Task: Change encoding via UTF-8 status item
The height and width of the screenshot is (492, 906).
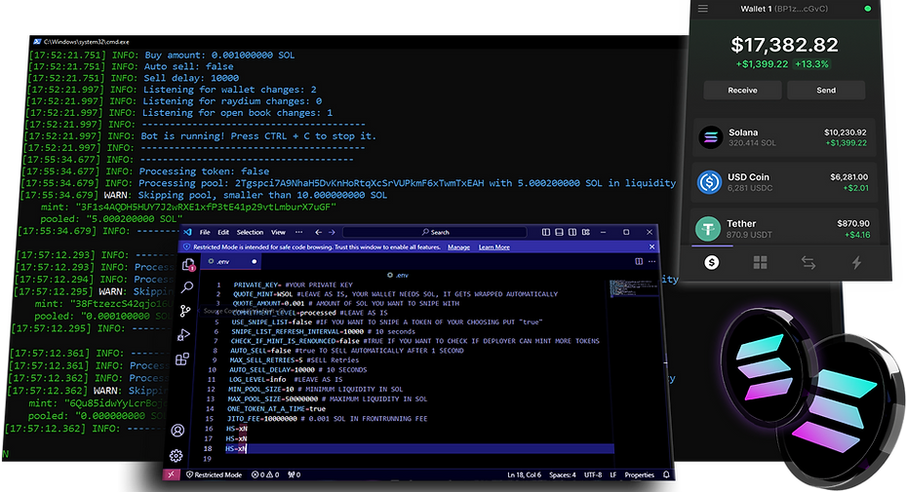Action: pyautogui.click(x=593, y=474)
